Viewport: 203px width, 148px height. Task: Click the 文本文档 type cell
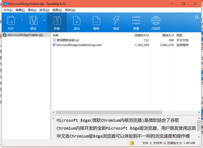tap(182, 40)
